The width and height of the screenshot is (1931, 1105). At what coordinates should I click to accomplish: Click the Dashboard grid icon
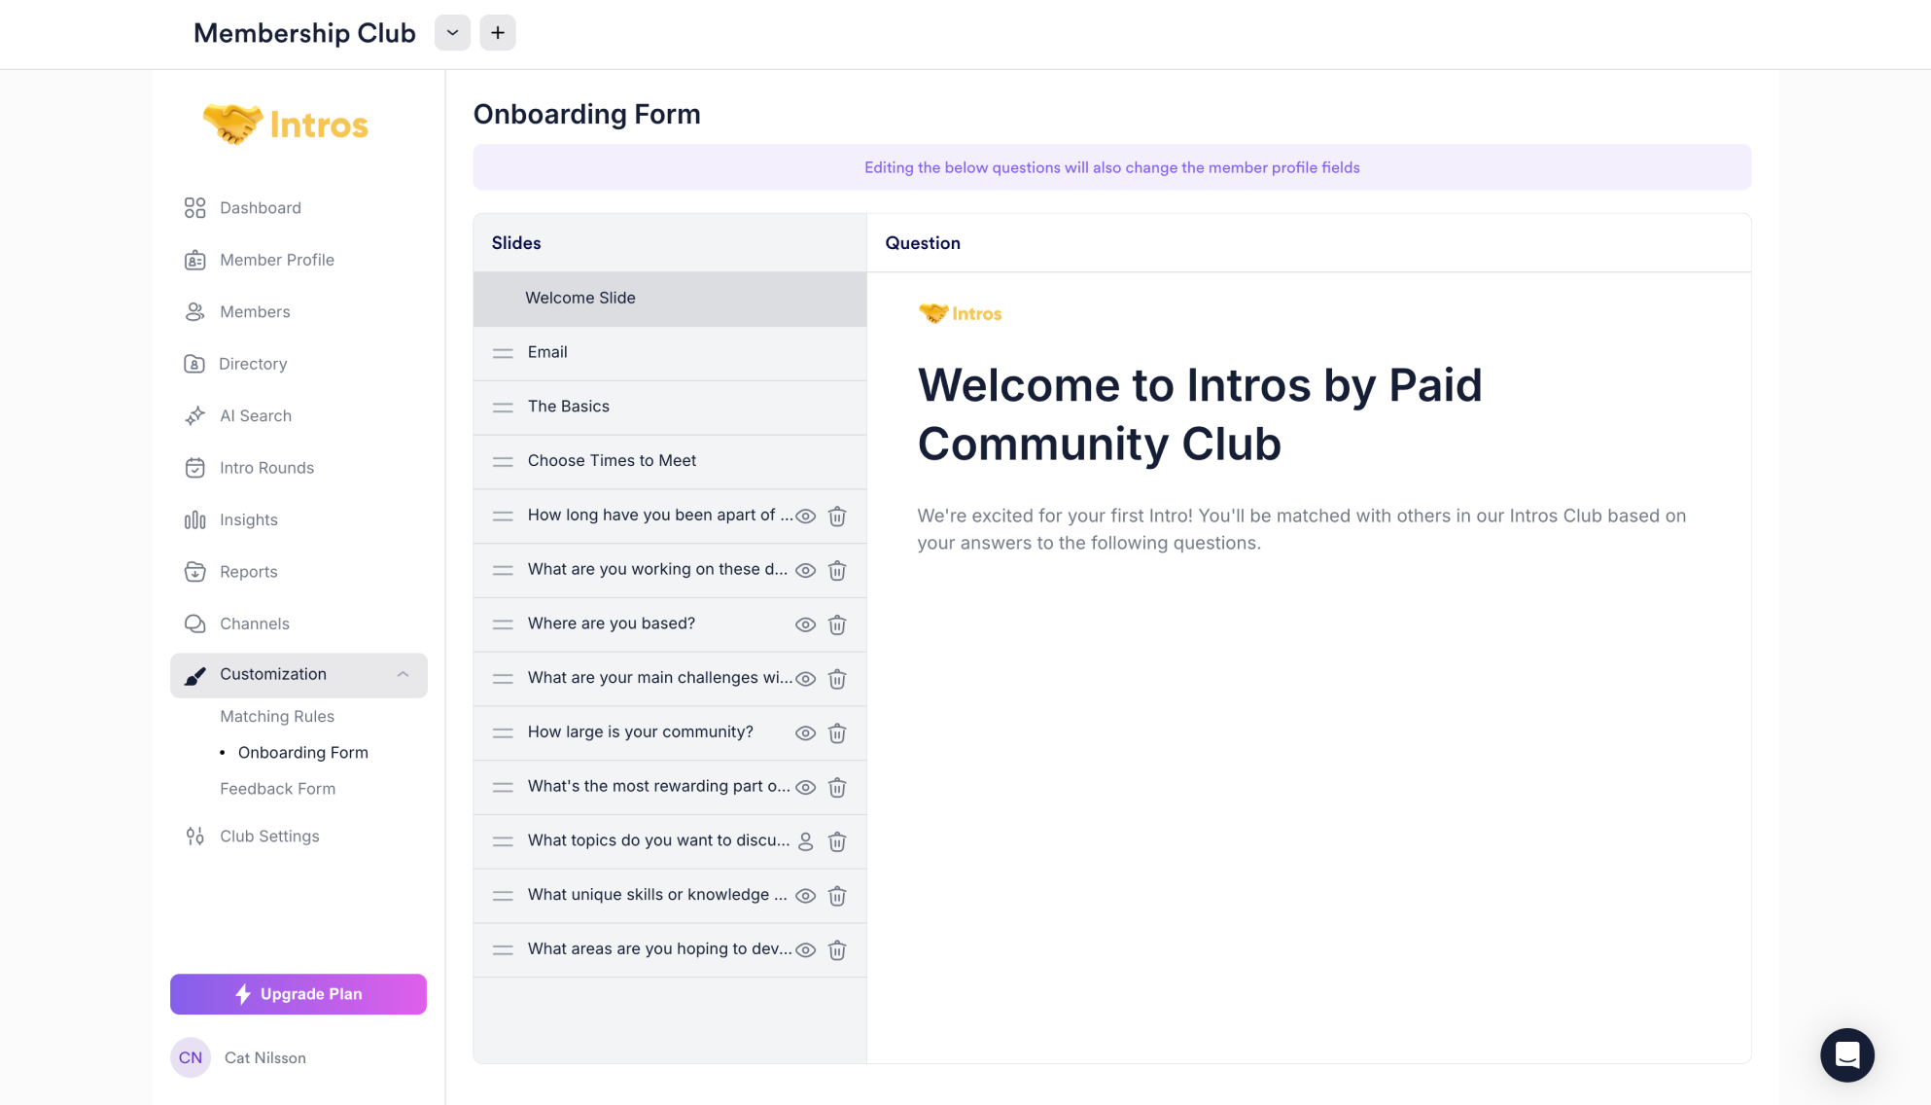194,208
